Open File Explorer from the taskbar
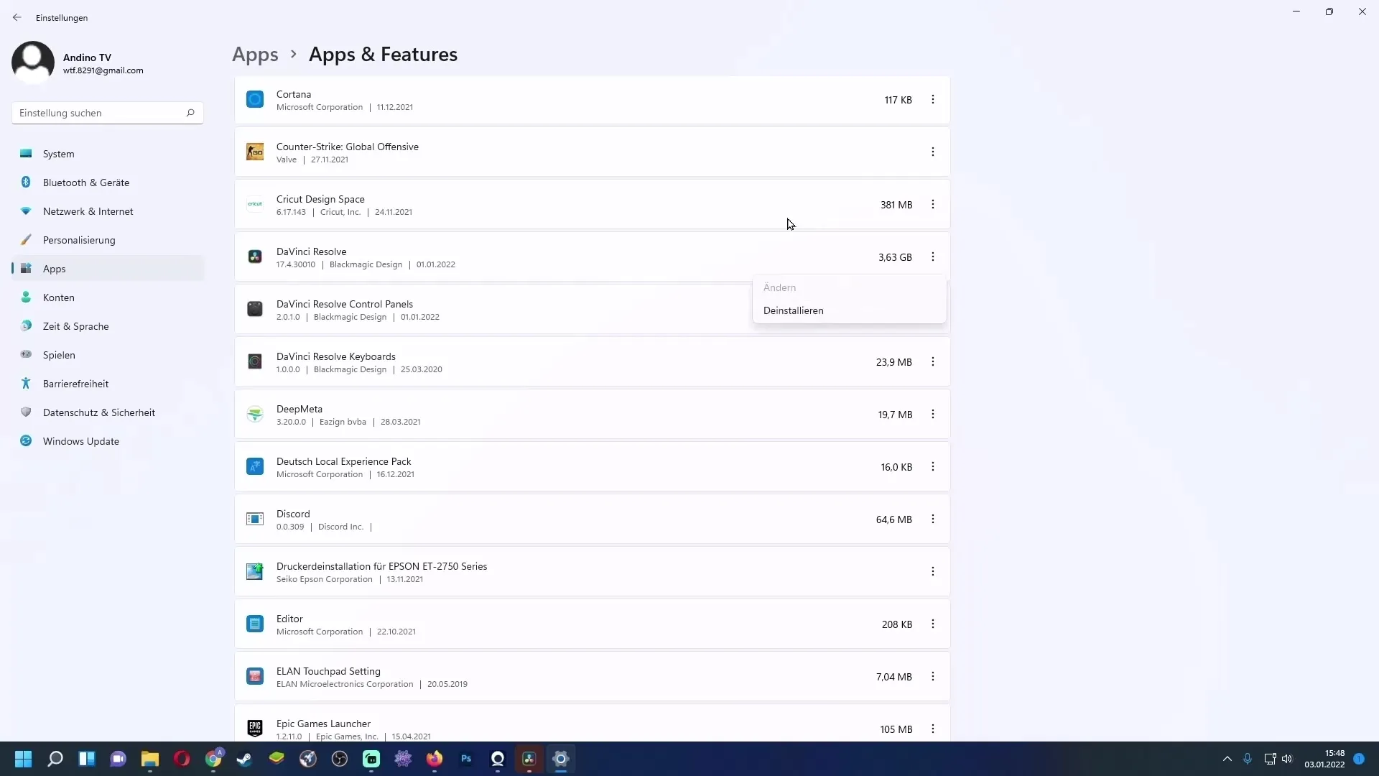This screenshot has width=1379, height=776. tap(150, 759)
